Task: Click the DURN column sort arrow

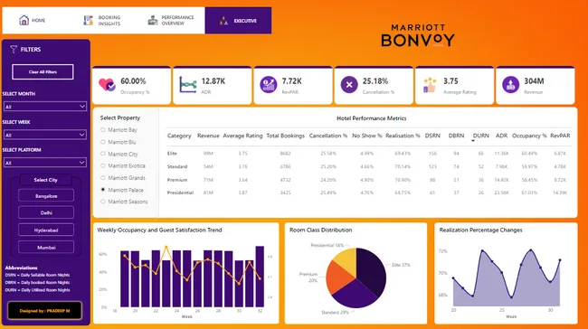Action: [473, 141]
